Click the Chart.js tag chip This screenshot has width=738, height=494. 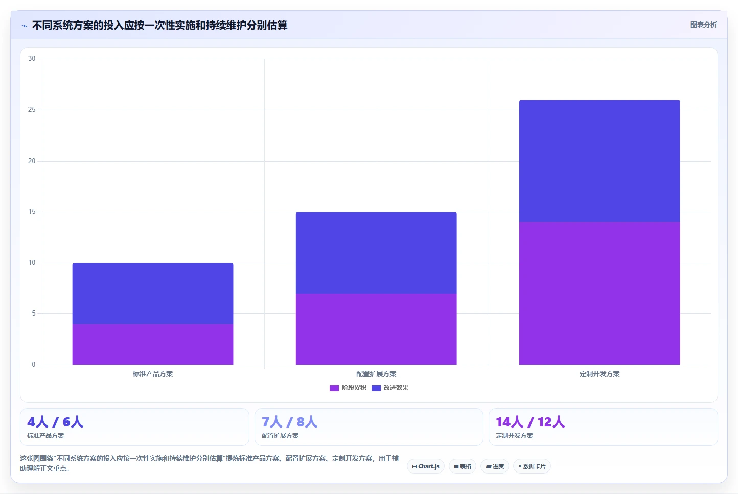point(426,466)
